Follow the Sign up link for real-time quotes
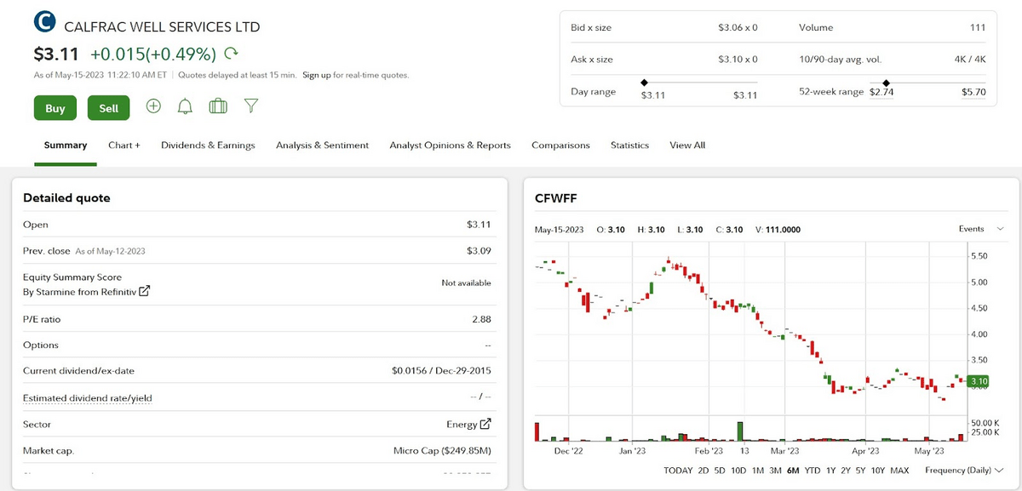This screenshot has height=491, width=1022. [317, 75]
